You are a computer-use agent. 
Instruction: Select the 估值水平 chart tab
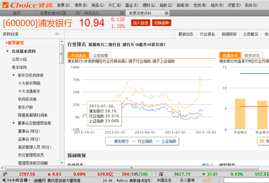tap(230, 56)
